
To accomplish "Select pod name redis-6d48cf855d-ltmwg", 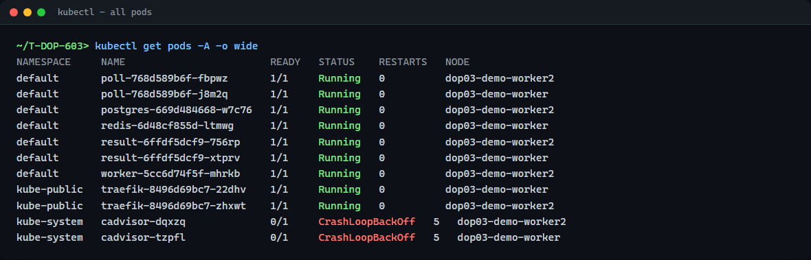I will coord(168,126).
